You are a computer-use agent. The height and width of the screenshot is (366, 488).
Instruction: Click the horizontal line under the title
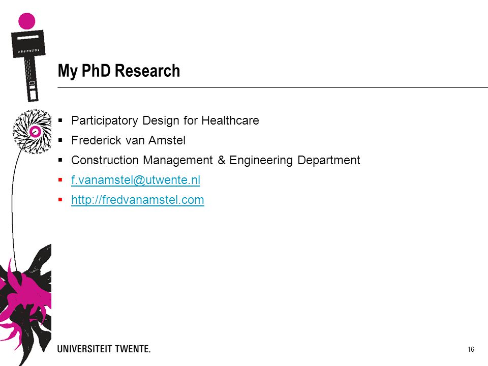click(x=272, y=88)
